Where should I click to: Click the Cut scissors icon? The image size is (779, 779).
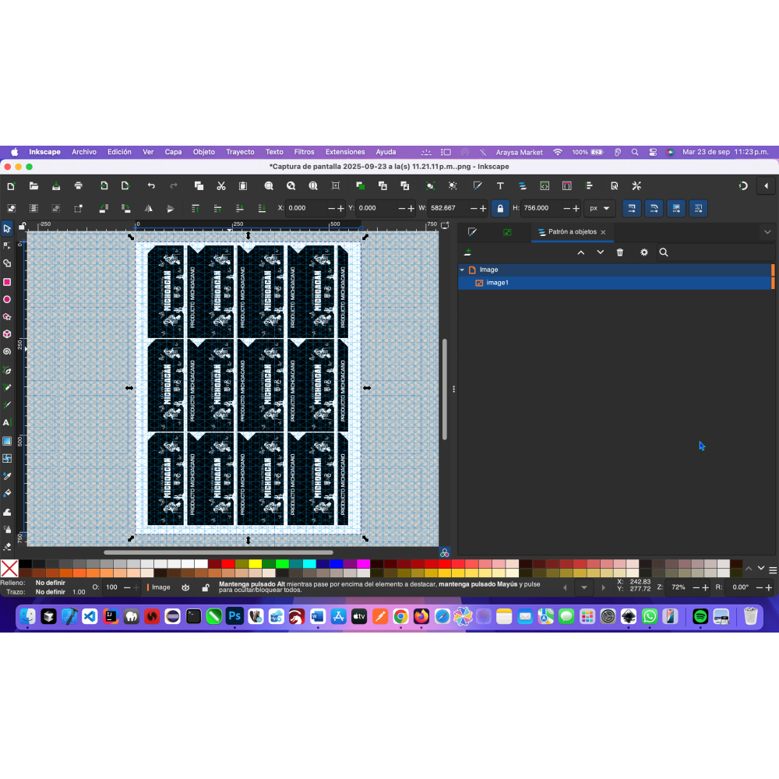point(221,186)
